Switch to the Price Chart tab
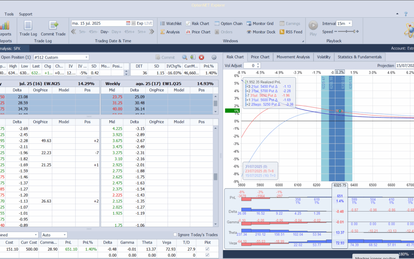This screenshot has height=259, width=414. [x=260, y=57]
